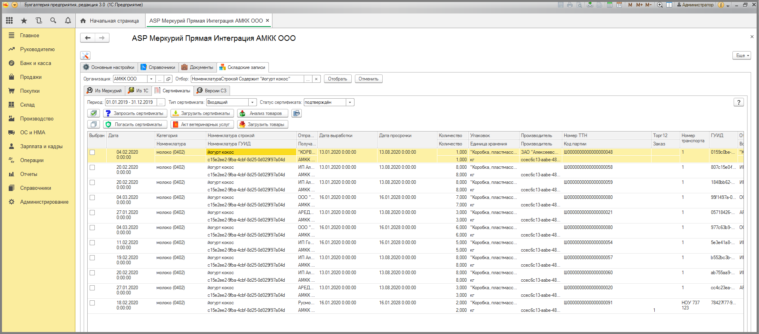Viewport: 759px width, 334px height.
Task: Click the uncheck-all icon button
Action: pos(94,124)
